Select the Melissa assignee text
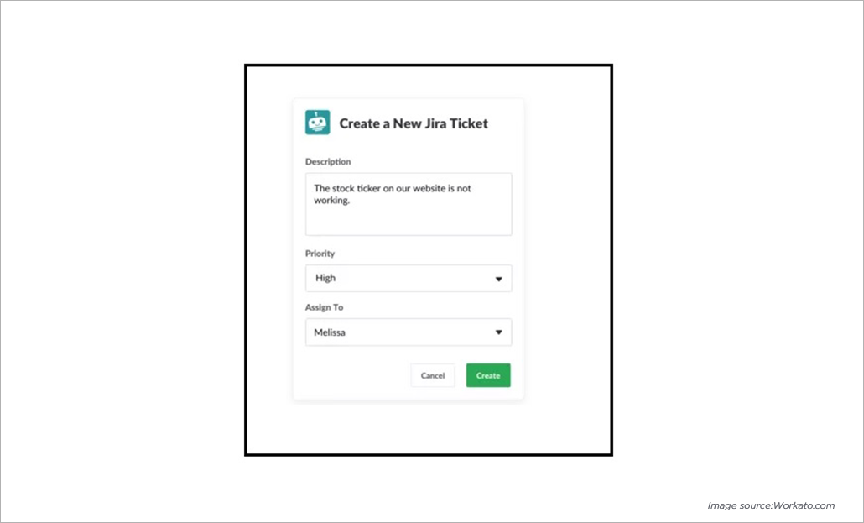 click(330, 332)
